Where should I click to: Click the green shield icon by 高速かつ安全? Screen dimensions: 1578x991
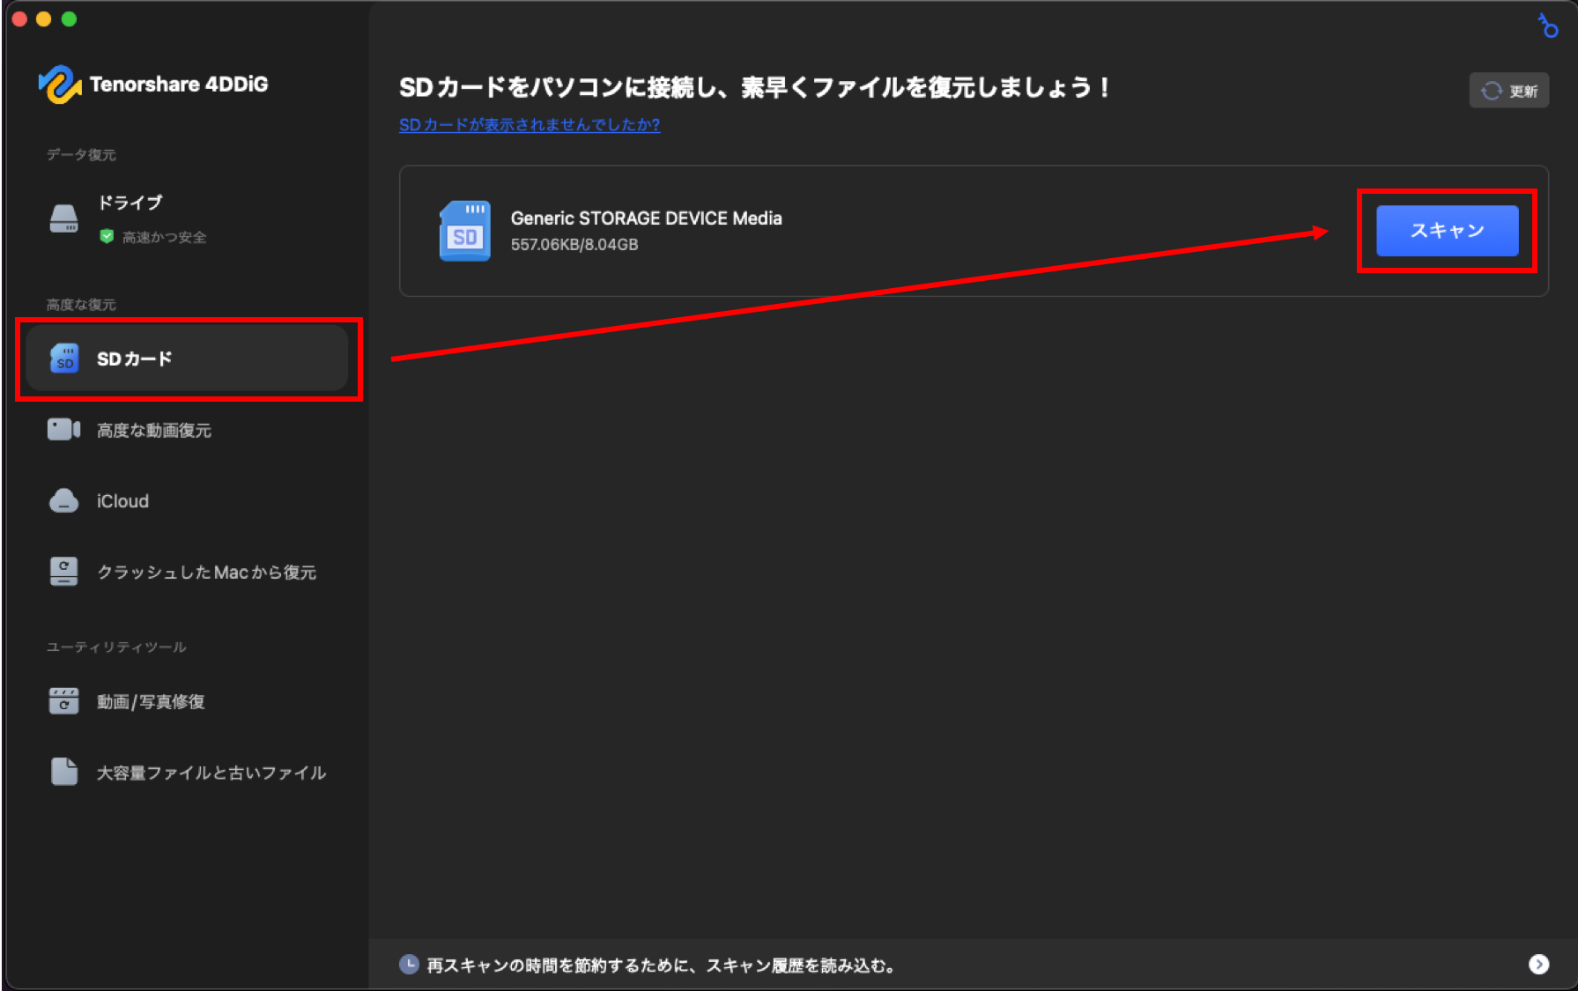coord(107,237)
